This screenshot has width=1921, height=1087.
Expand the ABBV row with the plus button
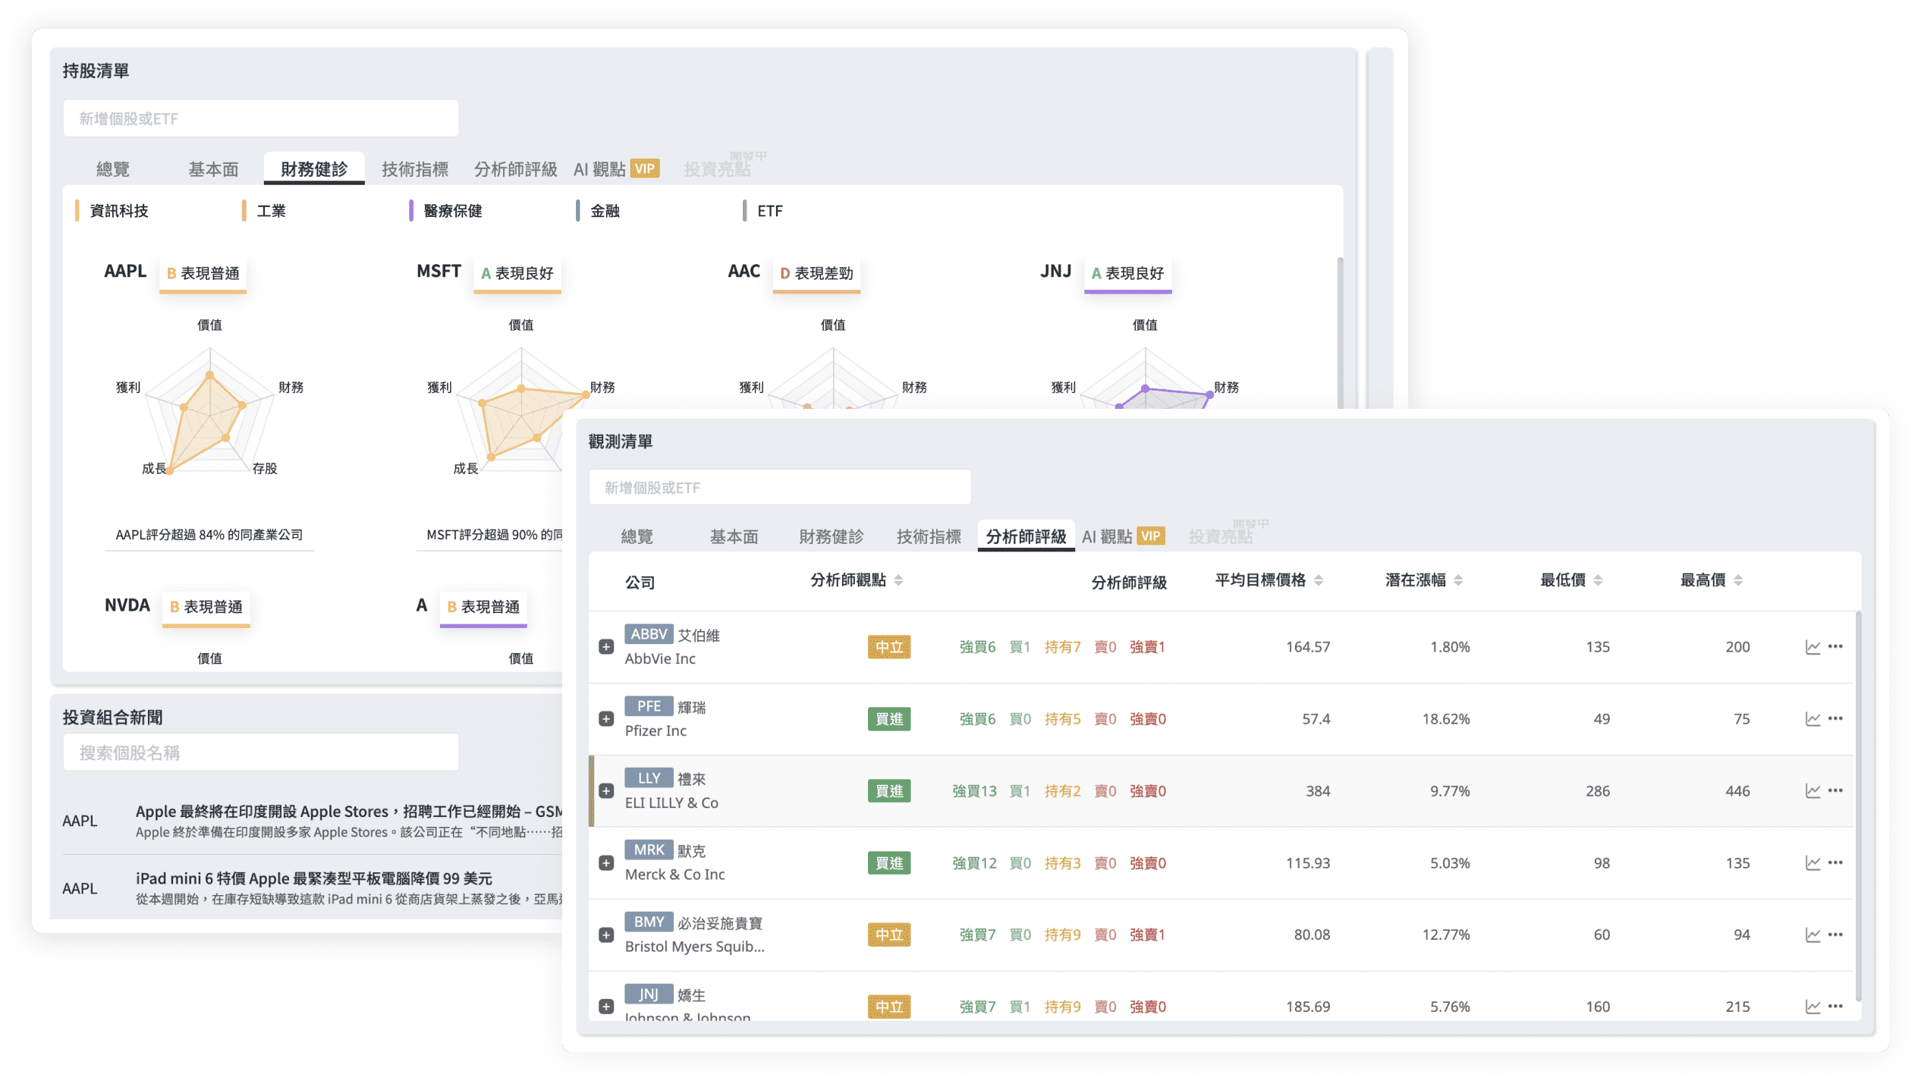605,647
